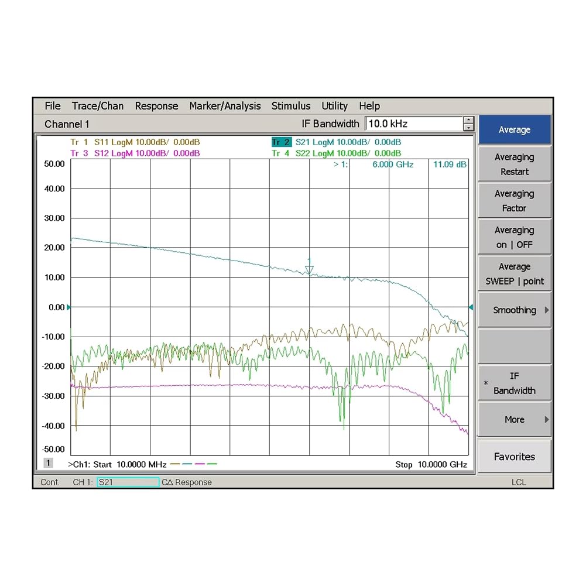Screen dimensions: 586x586
Task: Click the S21 status bar field
Action: [128, 482]
